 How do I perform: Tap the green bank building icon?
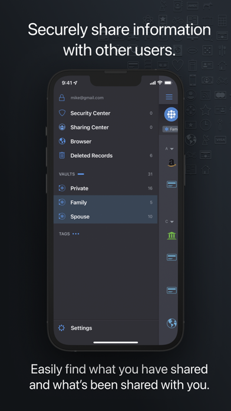(x=171, y=236)
